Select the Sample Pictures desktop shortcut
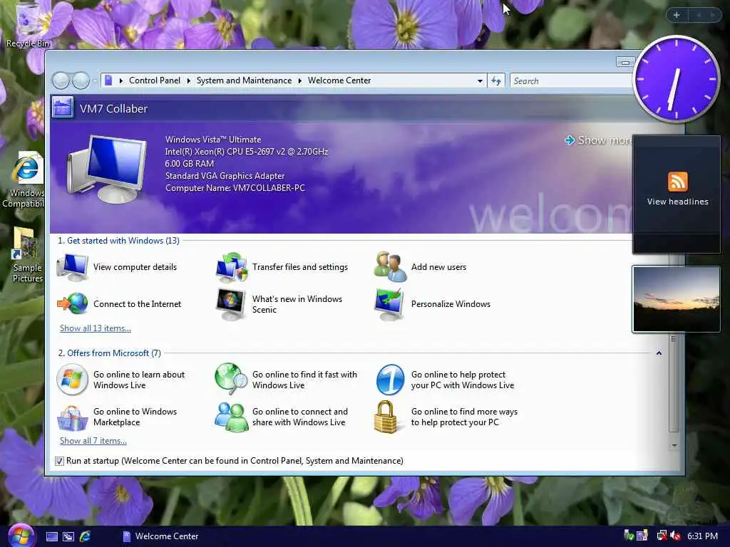The image size is (730, 547). click(26, 255)
